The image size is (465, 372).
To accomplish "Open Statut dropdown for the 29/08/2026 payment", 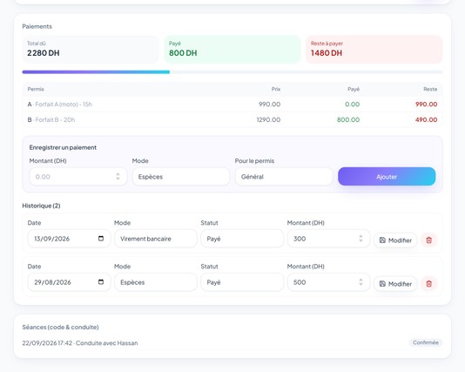I will tap(242, 282).
